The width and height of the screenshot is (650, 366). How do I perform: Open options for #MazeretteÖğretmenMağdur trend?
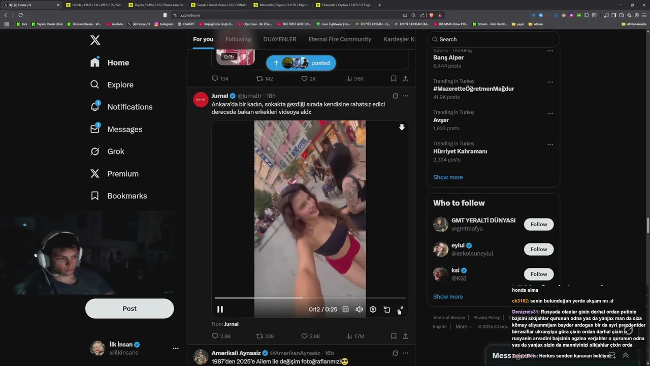[x=550, y=82]
